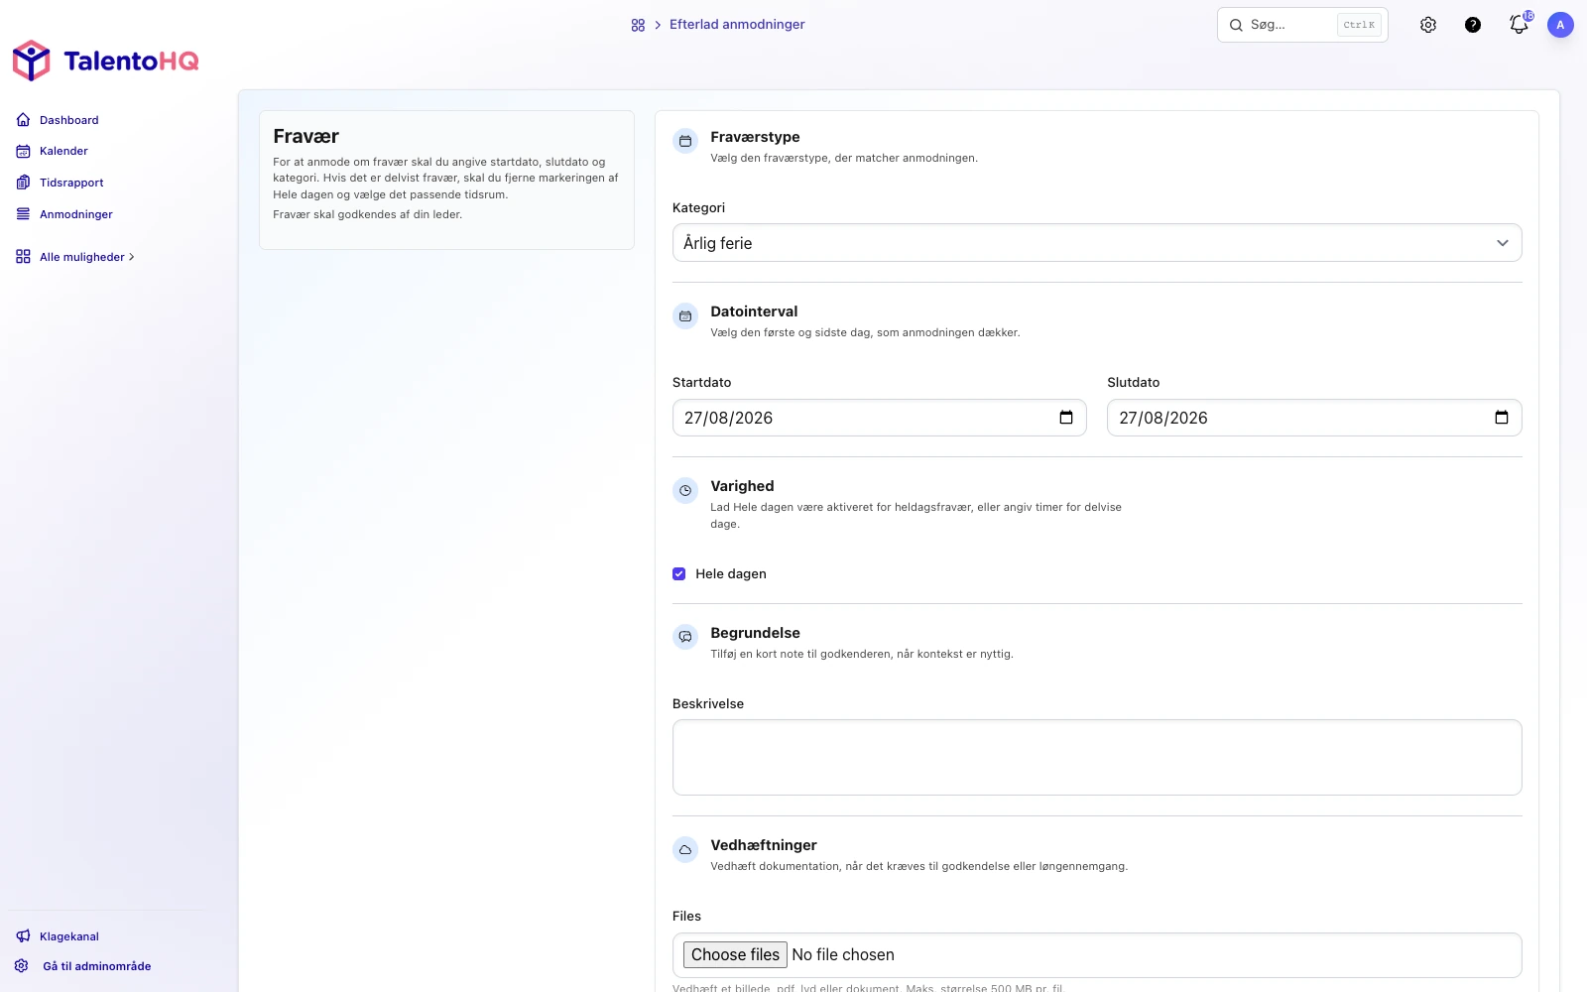Click the search magnifier icon
The height and width of the screenshot is (992, 1587).
pyautogui.click(x=1236, y=25)
